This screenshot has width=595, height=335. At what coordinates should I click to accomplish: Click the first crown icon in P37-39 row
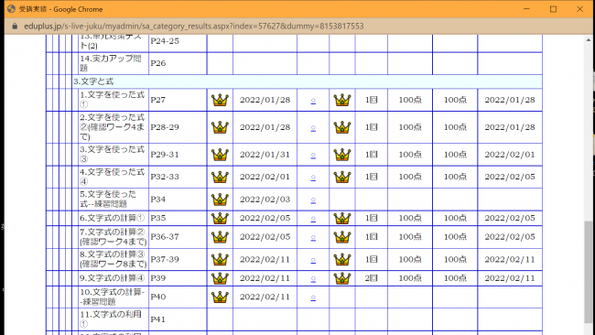(x=220, y=260)
